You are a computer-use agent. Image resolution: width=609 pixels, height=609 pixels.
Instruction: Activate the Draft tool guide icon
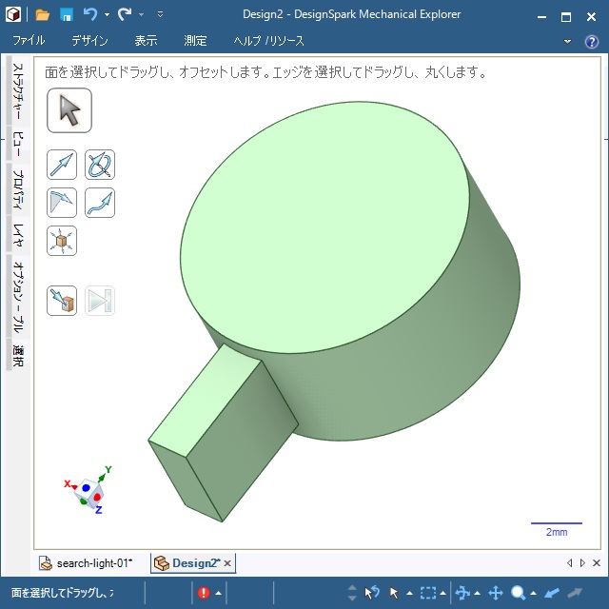[x=62, y=203]
